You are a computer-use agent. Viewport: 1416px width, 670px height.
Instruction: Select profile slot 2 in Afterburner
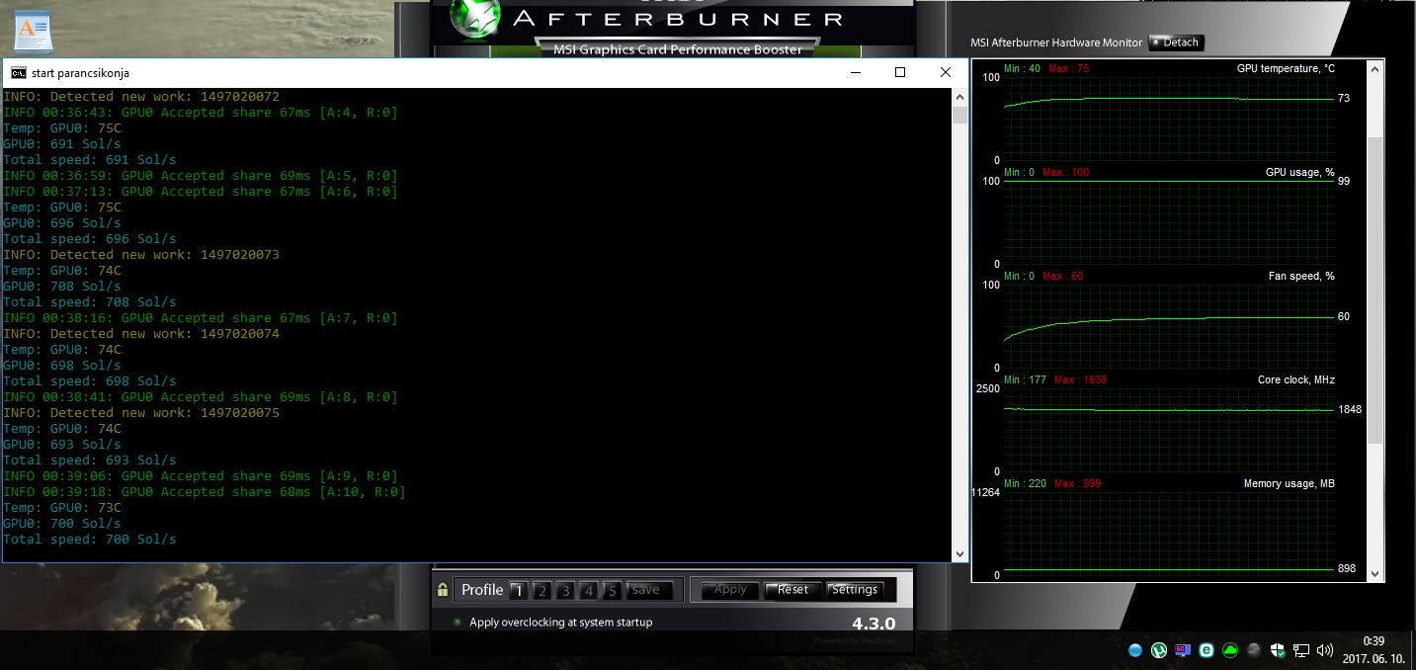[x=541, y=591]
